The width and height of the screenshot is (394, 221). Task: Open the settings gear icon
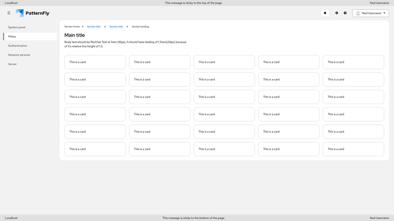coord(337,13)
